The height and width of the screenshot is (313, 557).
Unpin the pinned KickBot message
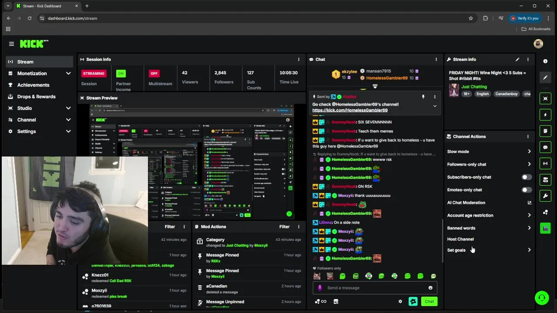coord(423,97)
